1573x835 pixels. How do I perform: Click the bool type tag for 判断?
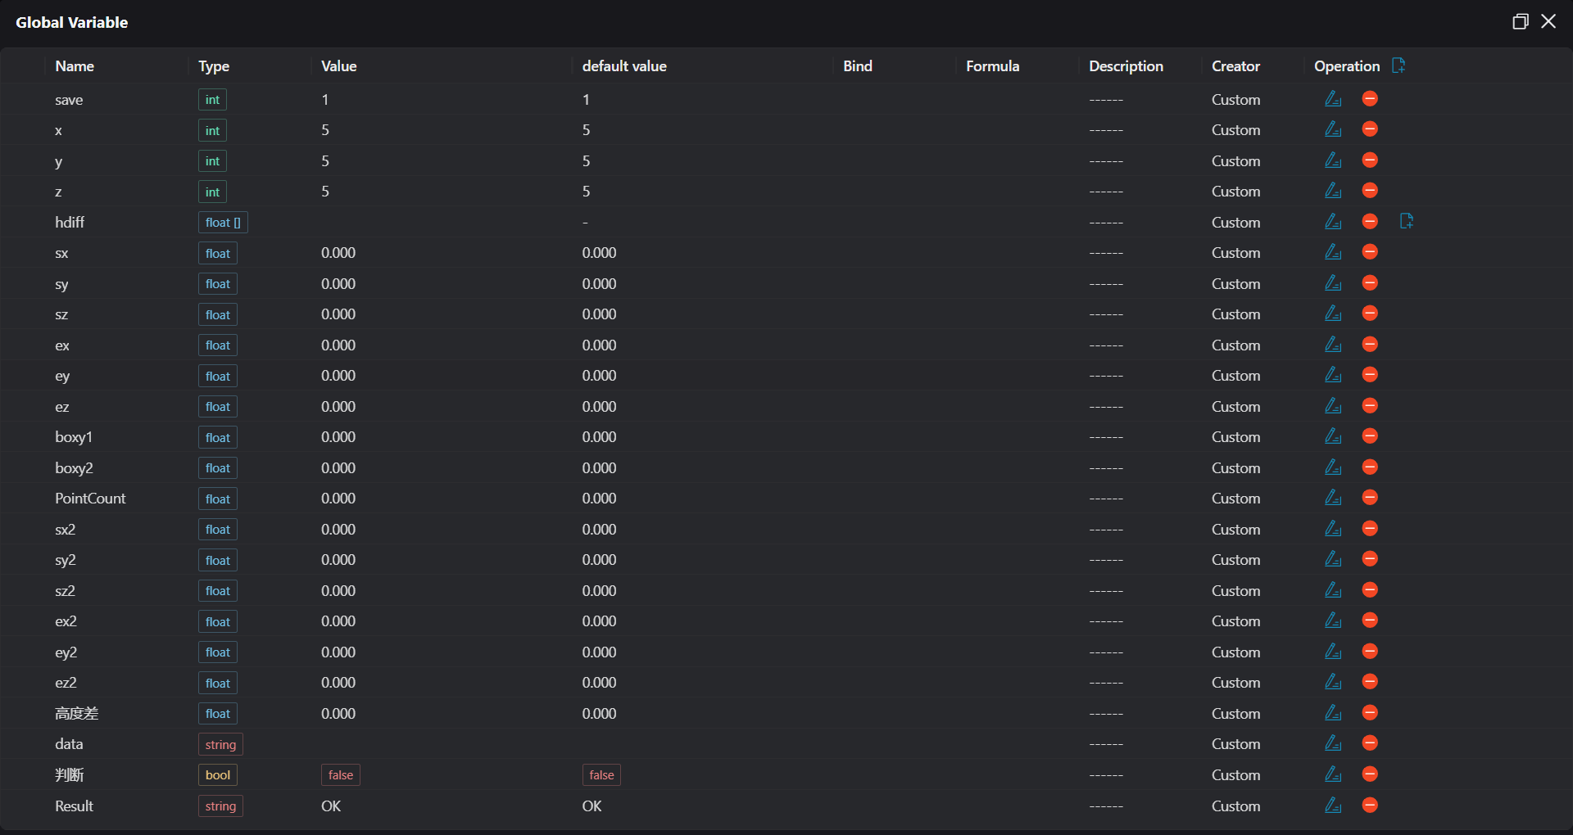pyautogui.click(x=218, y=775)
